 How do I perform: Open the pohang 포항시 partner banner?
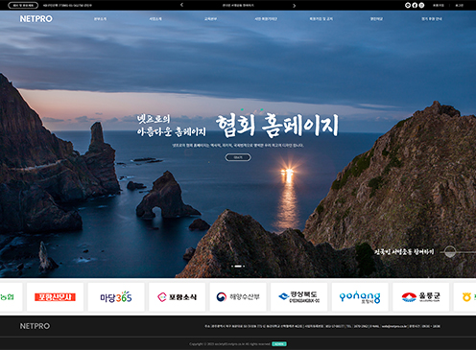coord(360,297)
